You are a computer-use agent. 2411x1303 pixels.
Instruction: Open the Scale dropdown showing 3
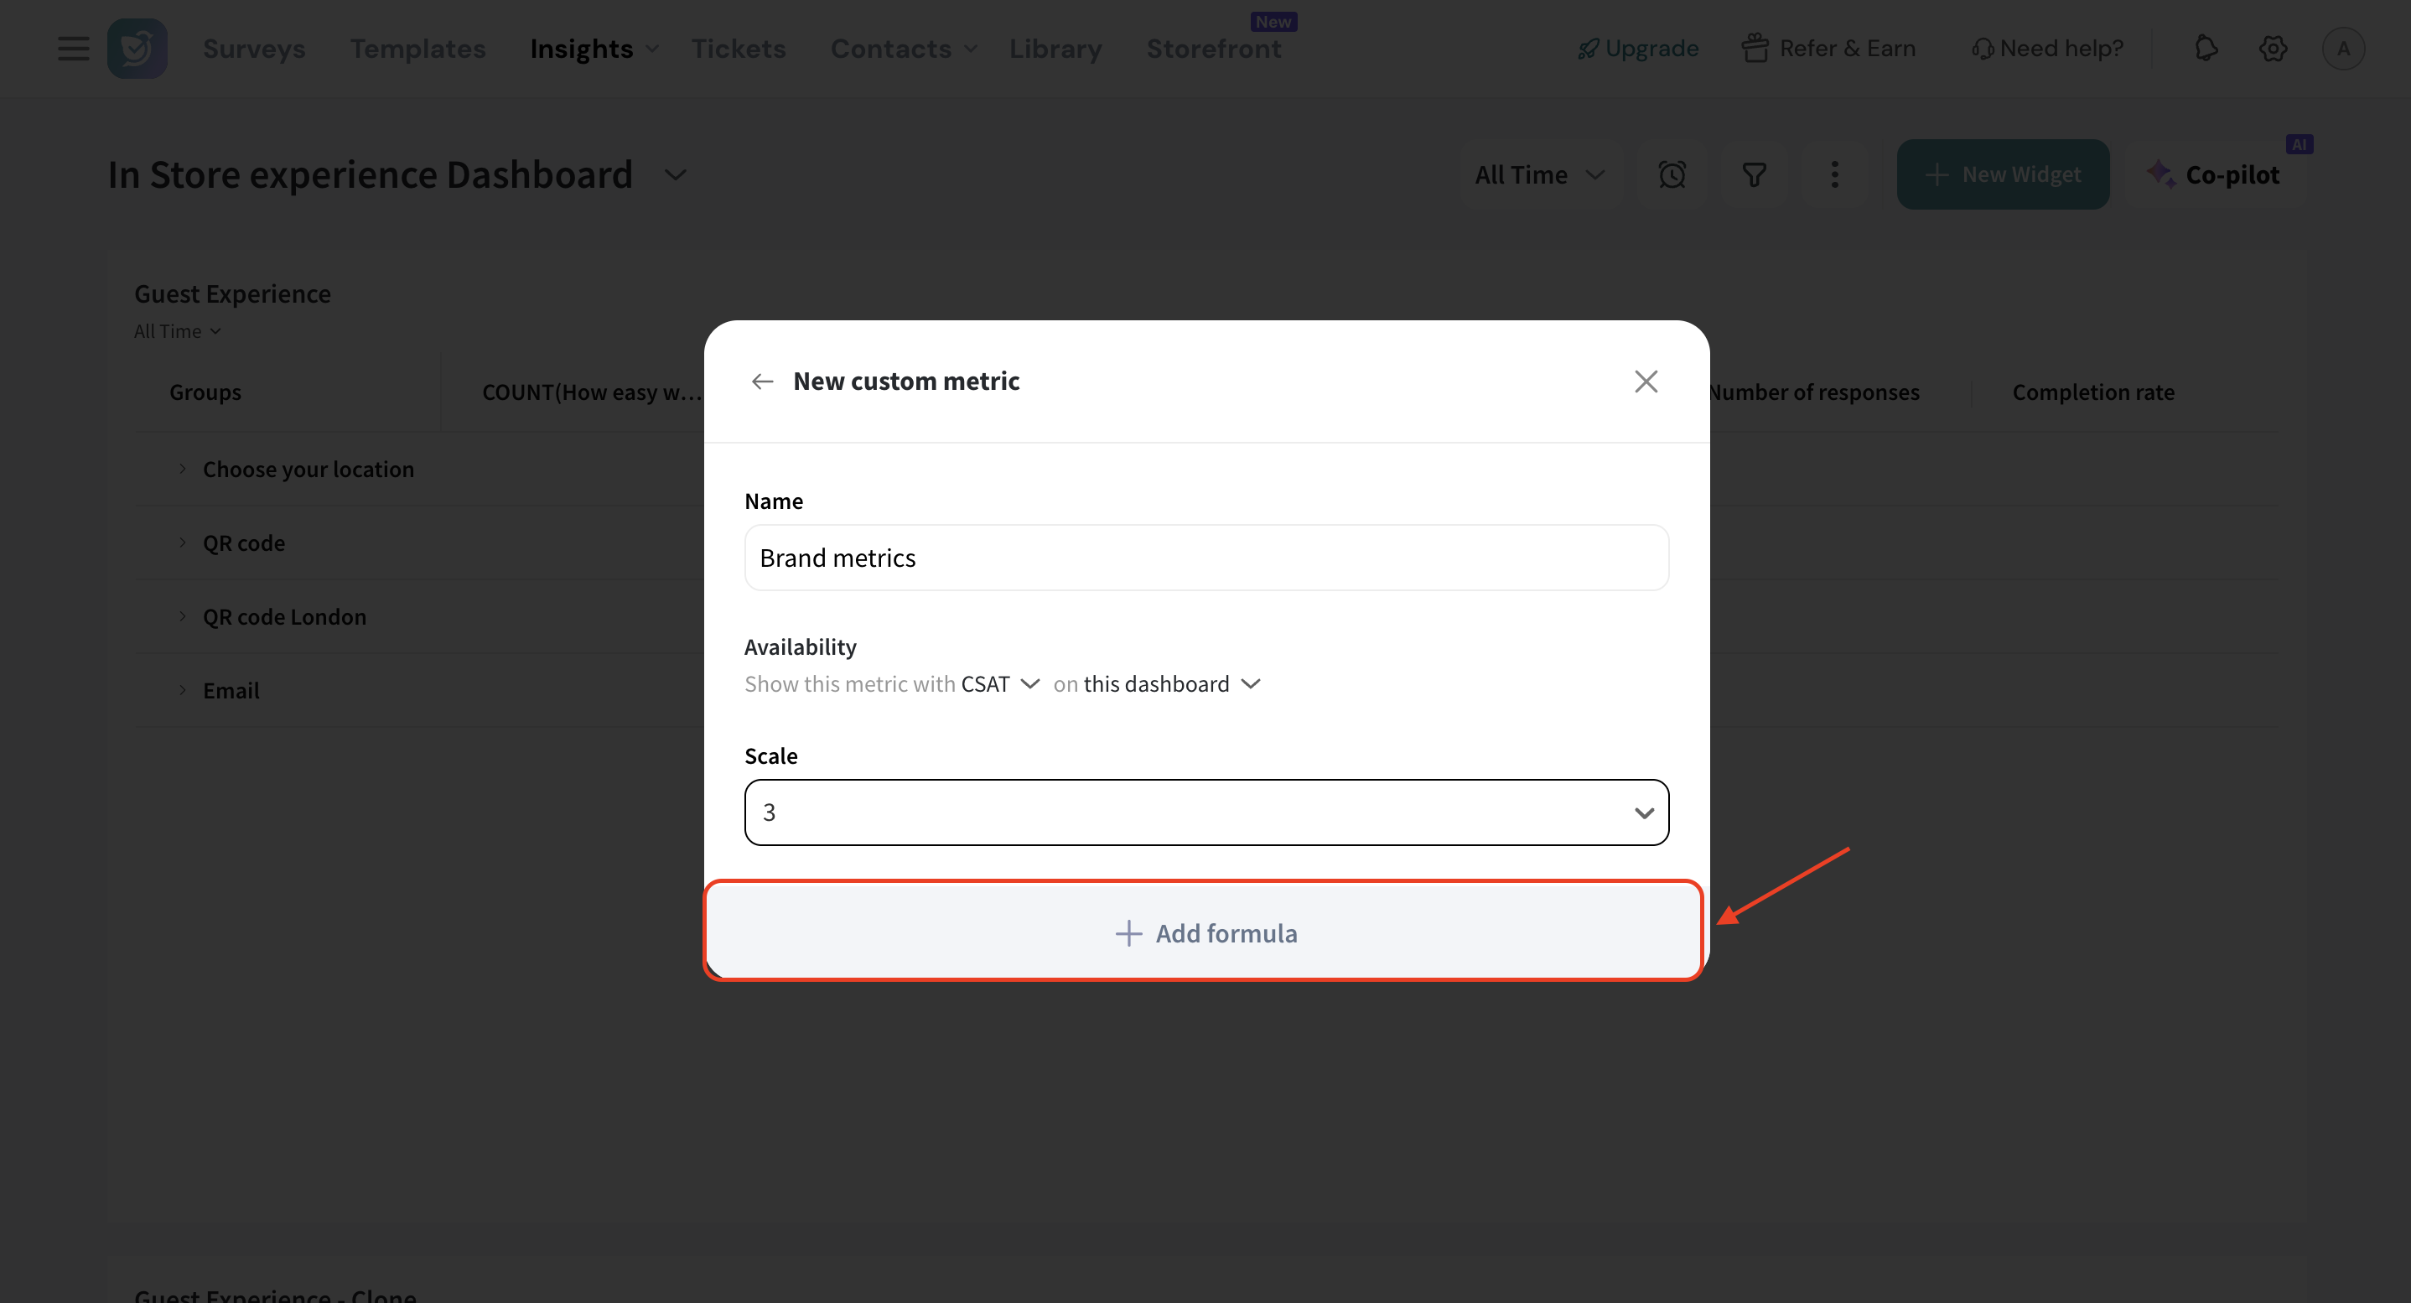click(1205, 812)
